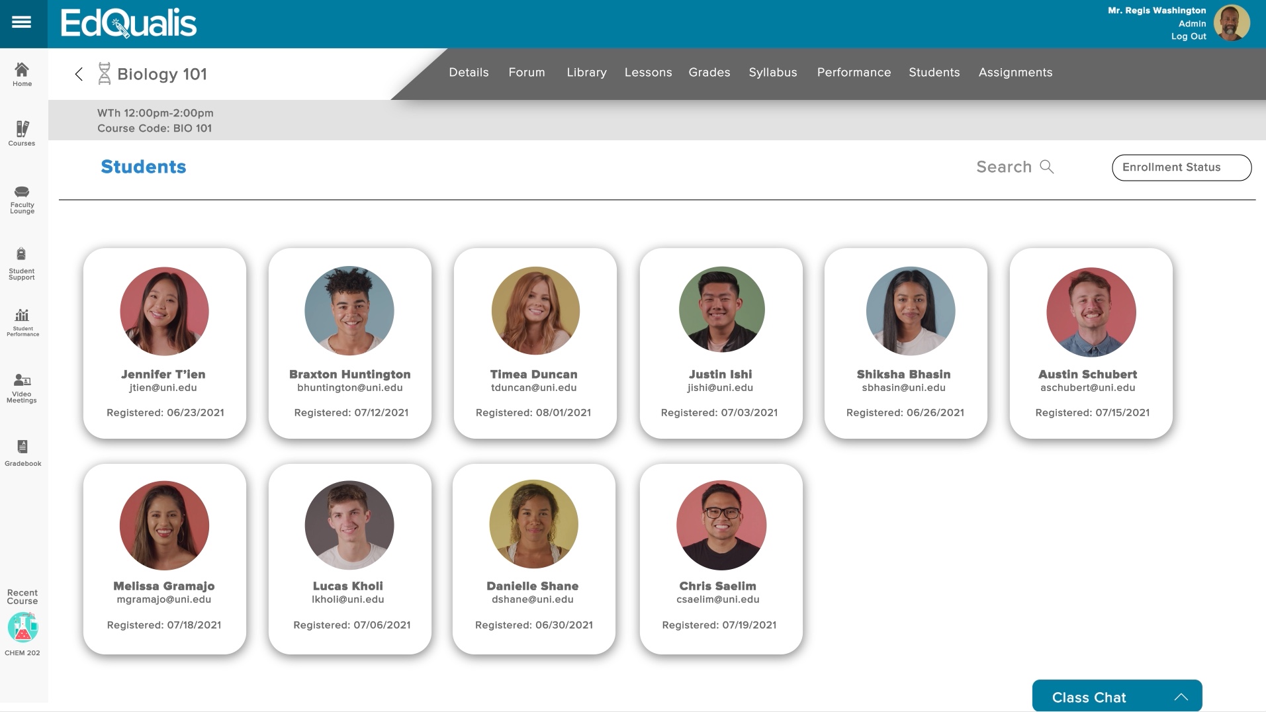View Student Performance charts icon
This screenshot has width=1266, height=712.
click(x=22, y=320)
